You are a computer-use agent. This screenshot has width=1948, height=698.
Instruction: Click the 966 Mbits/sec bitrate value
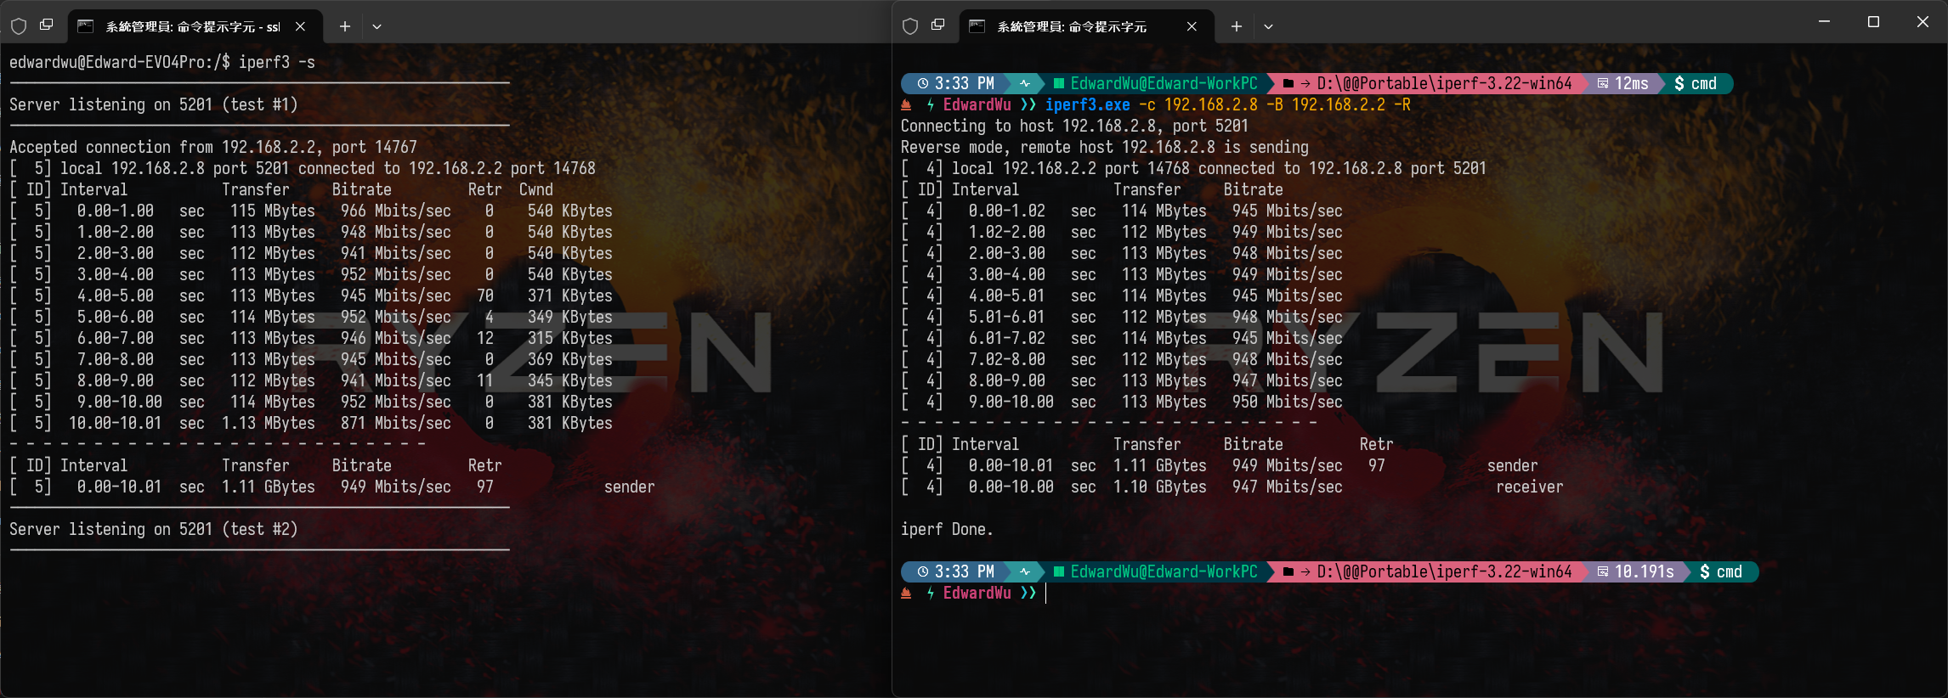396,211
